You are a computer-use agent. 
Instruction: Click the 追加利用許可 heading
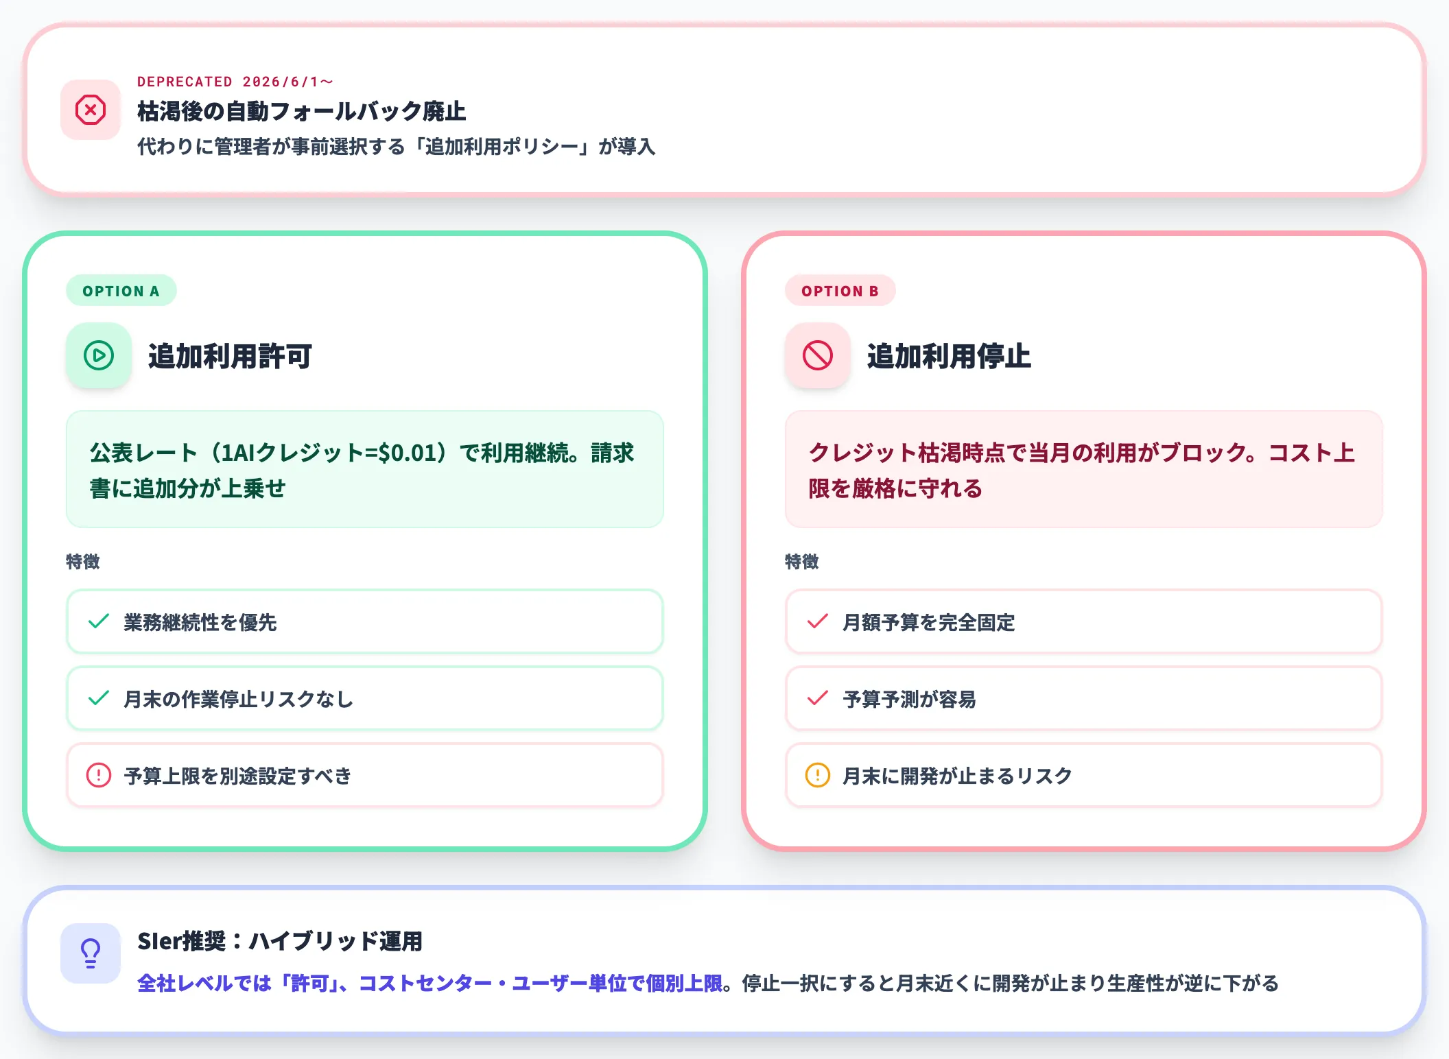click(x=231, y=355)
